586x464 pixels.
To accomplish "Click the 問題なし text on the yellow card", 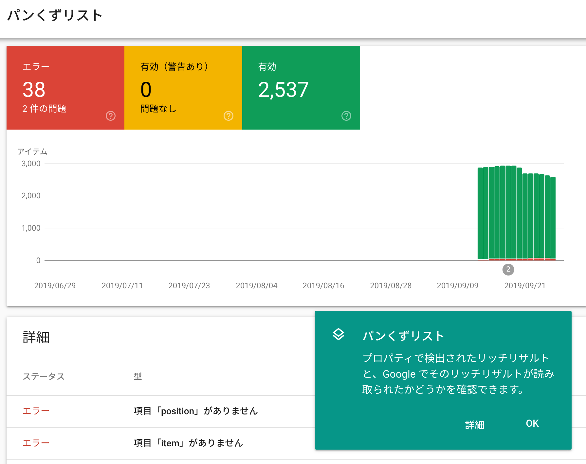I will tap(158, 109).
